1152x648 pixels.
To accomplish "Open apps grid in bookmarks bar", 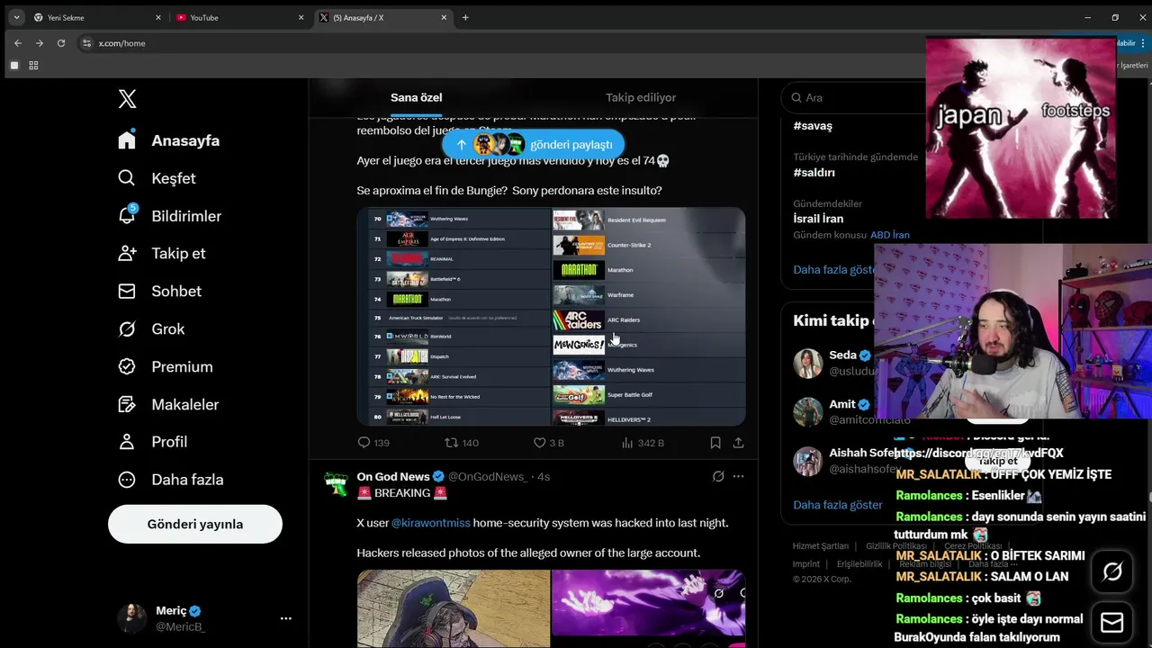I will pos(34,66).
